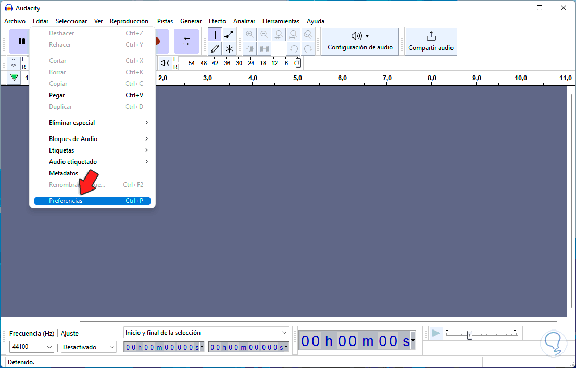Adjust the playback speed slider

469,335
